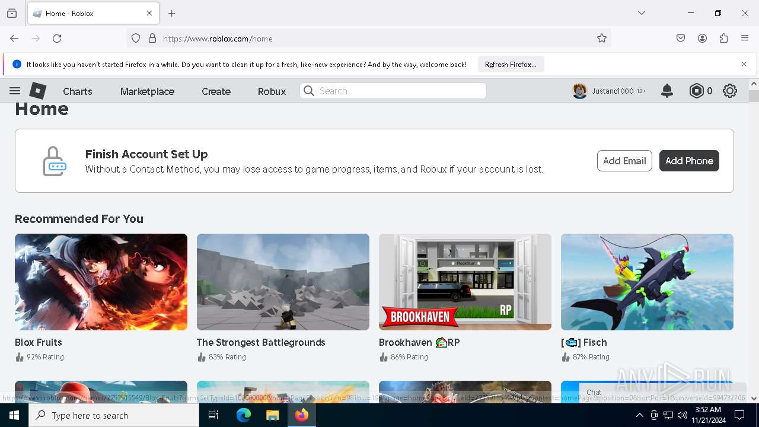759x427 pixels.
Task: Open The Strongest Battlegrounds title link
Action: 261,342
